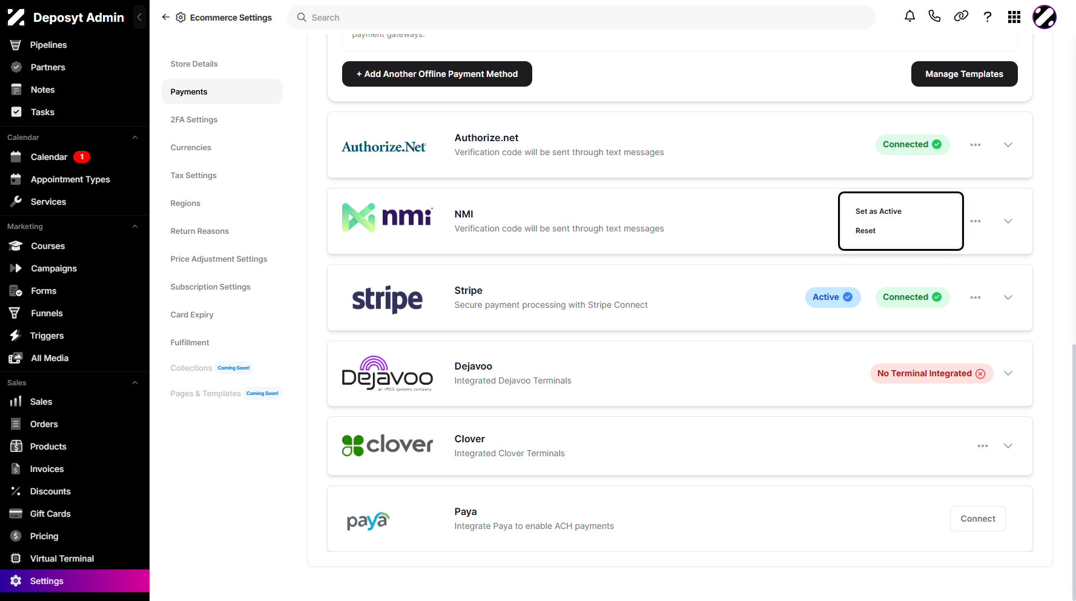Click the Clover logo
Image resolution: width=1076 pixels, height=601 pixels.
click(x=388, y=445)
